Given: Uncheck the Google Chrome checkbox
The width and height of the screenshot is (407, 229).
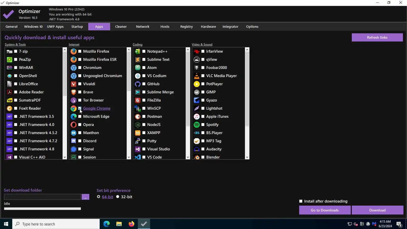Looking at the screenshot, I should [80, 108].
